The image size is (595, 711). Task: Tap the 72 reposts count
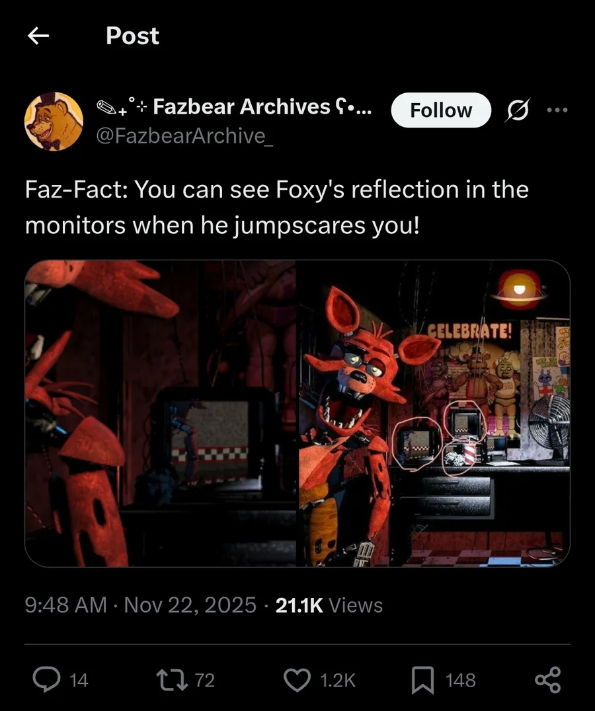tap(204, 680)
